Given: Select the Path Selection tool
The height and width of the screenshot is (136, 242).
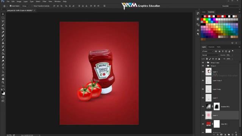Looking at the screenshot, I should pos(3,72).
